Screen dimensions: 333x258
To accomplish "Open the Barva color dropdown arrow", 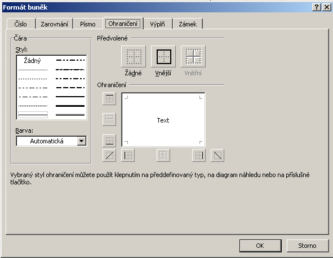I will tap(82, 141).
